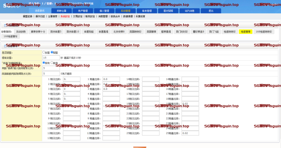Choose the 開盤 radio option

pos(52,52)
